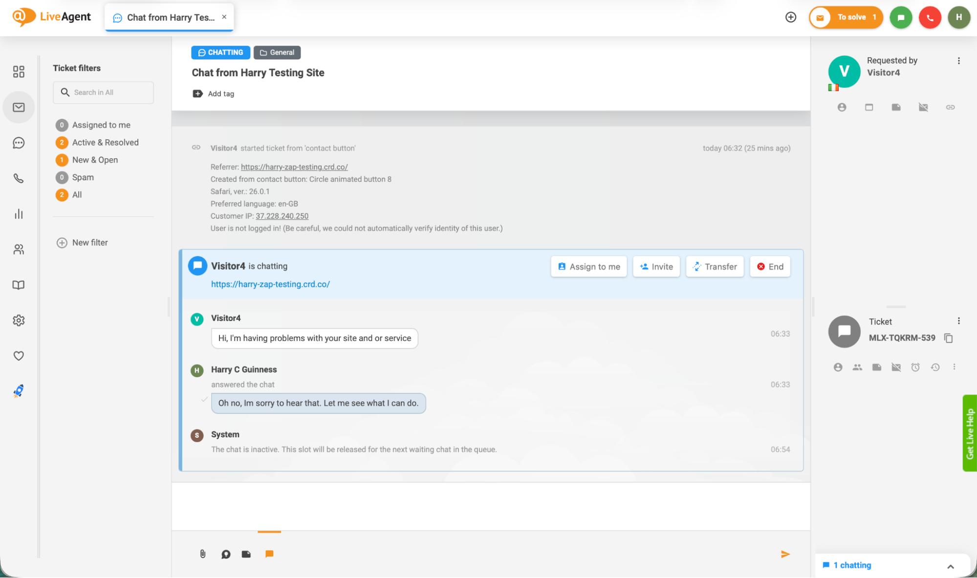Assign the chat to yourself

pos(588,266)
